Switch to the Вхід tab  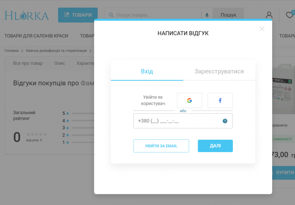pos(147,71)
